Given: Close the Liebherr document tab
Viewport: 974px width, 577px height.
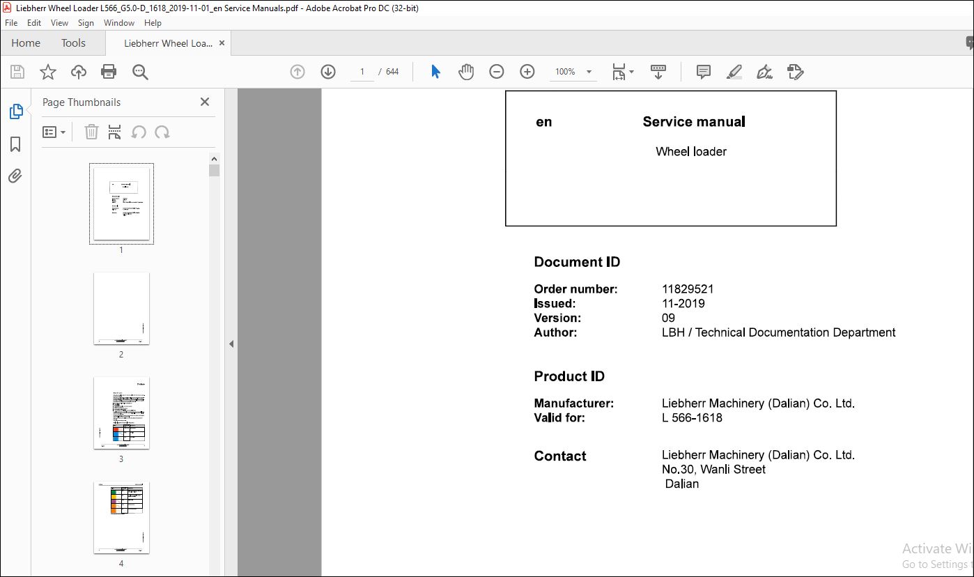Looking at the screenshot, I should tap(222, 43).
